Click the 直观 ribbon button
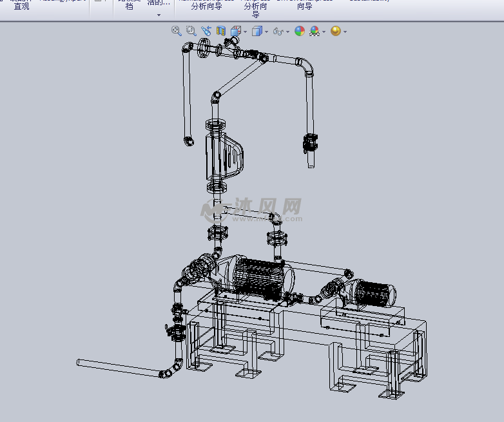The image size is (504, 422). [21, 6]
